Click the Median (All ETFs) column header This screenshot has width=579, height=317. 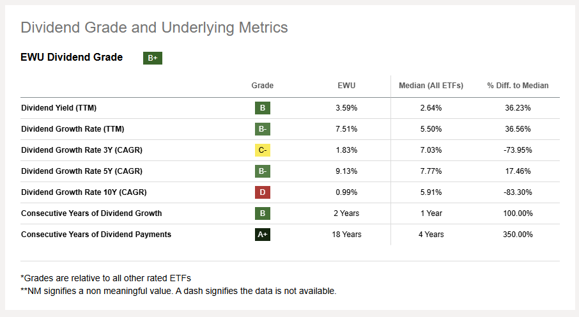pos(431,86)
